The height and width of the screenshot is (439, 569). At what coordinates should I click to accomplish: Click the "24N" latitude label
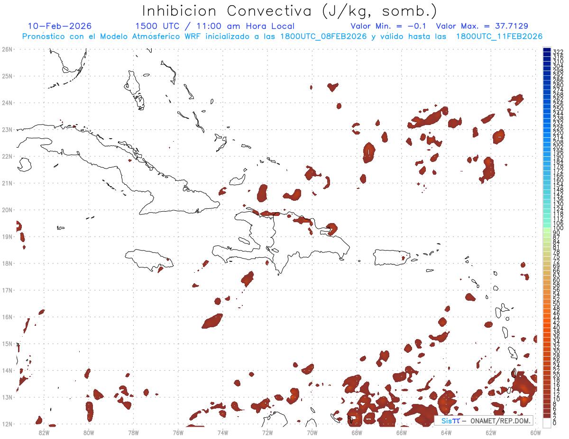pyautogui.click(x=7, y=103)
